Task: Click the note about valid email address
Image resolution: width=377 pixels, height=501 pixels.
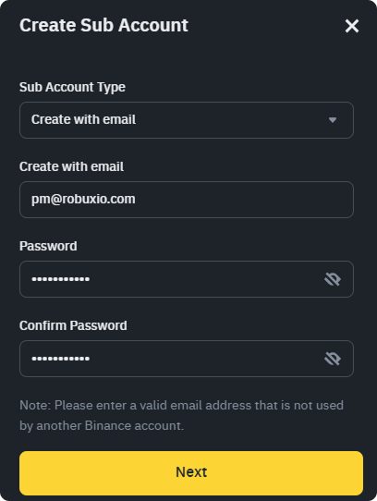Action: pos(181,415)
